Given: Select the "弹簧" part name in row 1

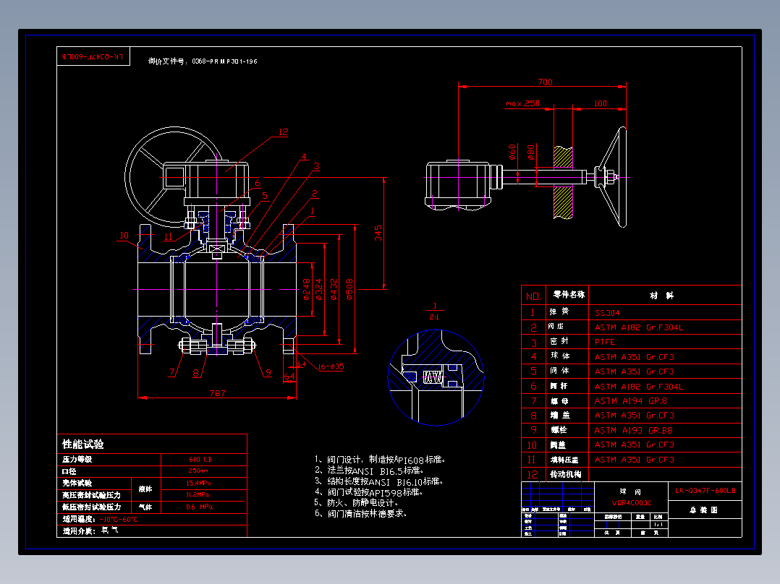Looking at the screenshot, I should pyautogui.click(x=559, y=312).
